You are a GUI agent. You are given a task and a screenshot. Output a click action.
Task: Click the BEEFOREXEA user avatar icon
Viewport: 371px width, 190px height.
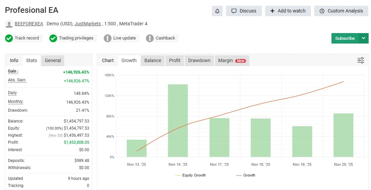coord(9,24)
